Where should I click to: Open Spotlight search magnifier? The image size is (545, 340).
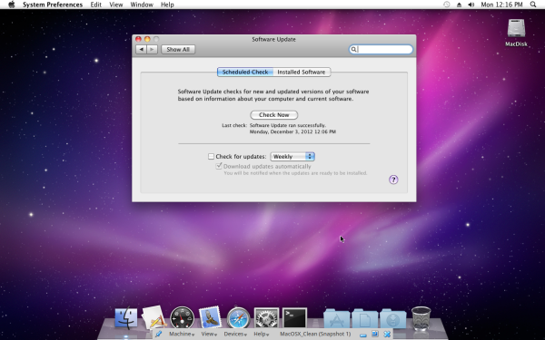pyautogui.click(x=533, y=5)
